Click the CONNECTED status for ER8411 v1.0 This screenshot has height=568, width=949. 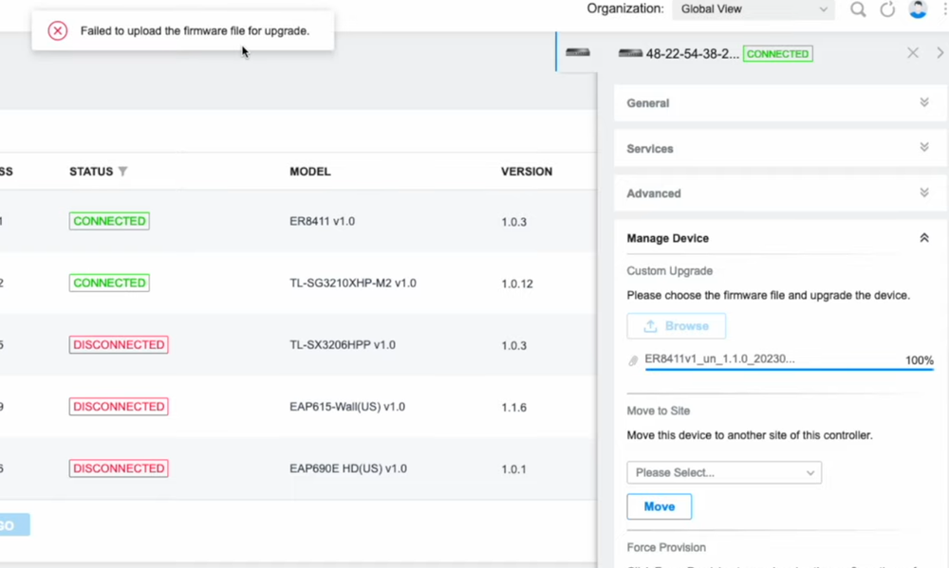click(109, 221)
